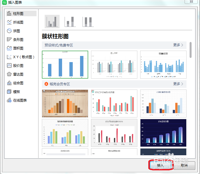Screen dimensions: 200x174
Task: Click the 预设样式/免费专区 section label
Action: [x=59, y=45]
